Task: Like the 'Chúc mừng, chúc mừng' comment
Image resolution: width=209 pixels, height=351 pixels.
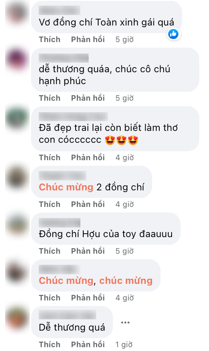Action: [50, 298]
